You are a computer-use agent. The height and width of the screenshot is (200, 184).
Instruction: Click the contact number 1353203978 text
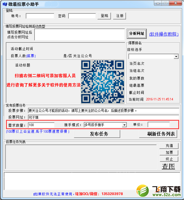pos(112,194)
